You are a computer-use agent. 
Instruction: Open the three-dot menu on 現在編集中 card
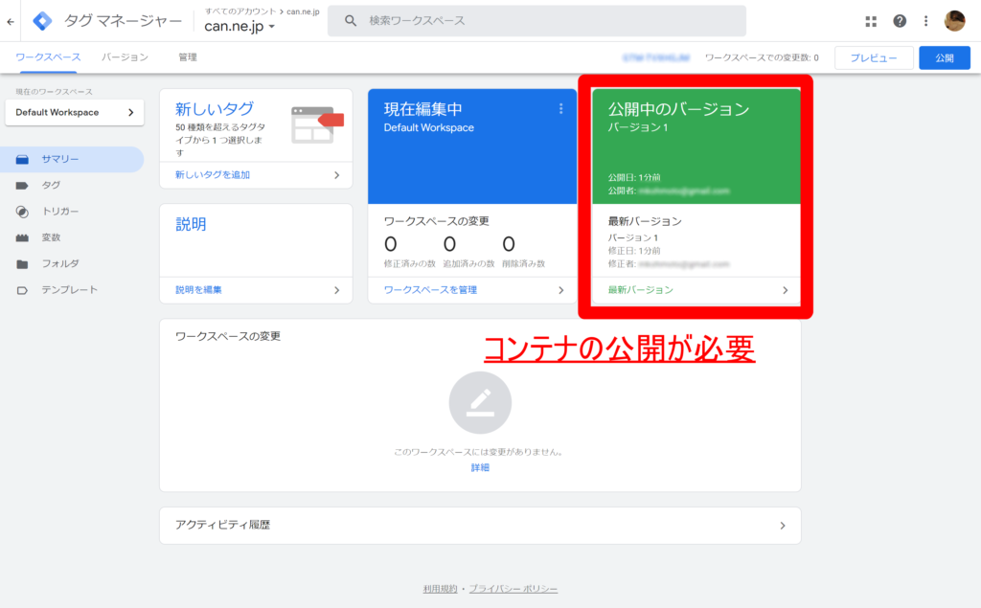click(x=561, y=108)
